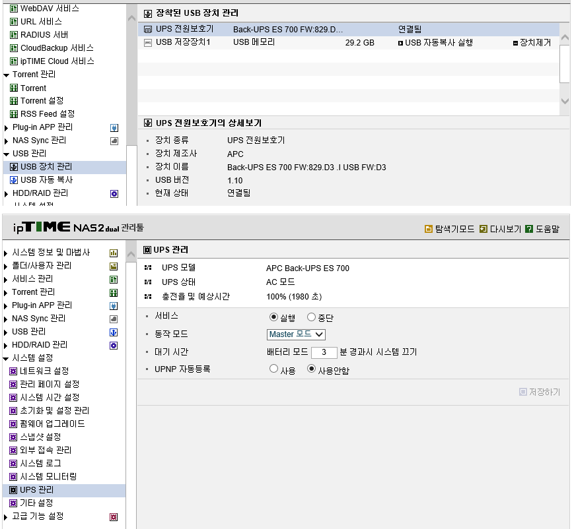
Task: Click Plug-in APP 관리 plug icon lower panel
Action: 114,305
